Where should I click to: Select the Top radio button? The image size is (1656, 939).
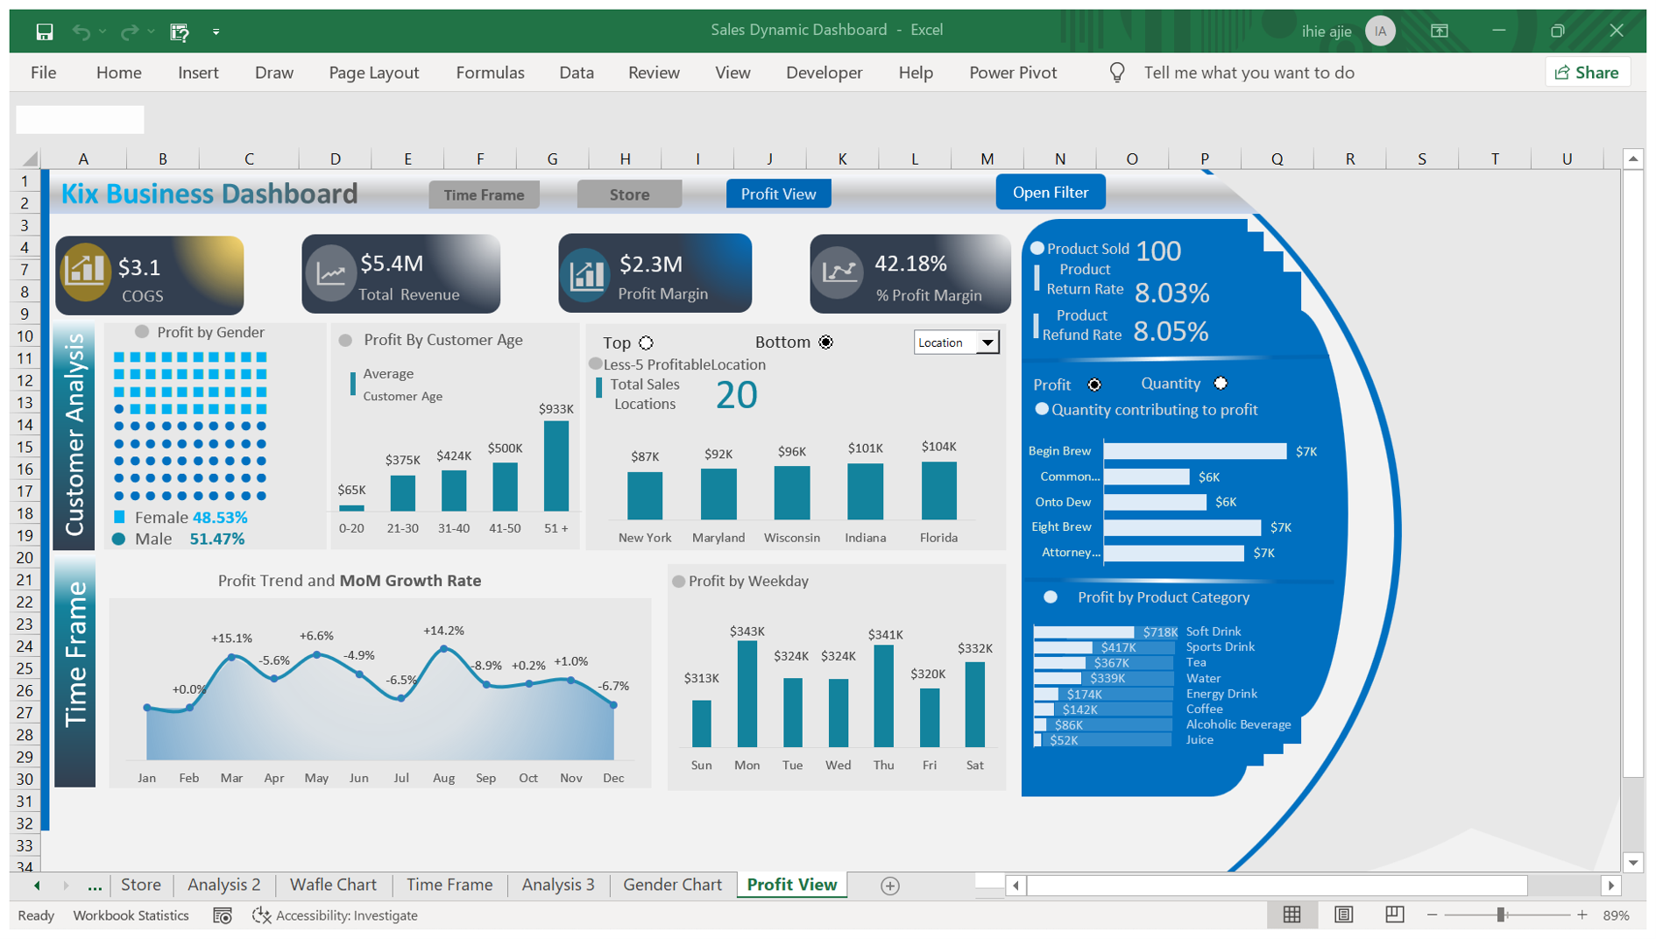click(x=647, y=342)
